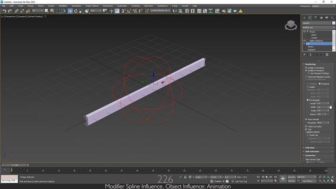336x189 pixels.
Task: Click the Render teapot icon
Action: (x=235, y=11)
